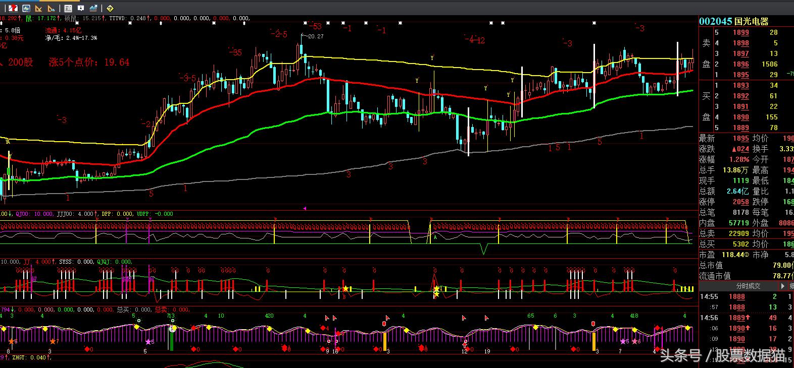
Task: Click sell level 5 price 1899
Action: 741,32
